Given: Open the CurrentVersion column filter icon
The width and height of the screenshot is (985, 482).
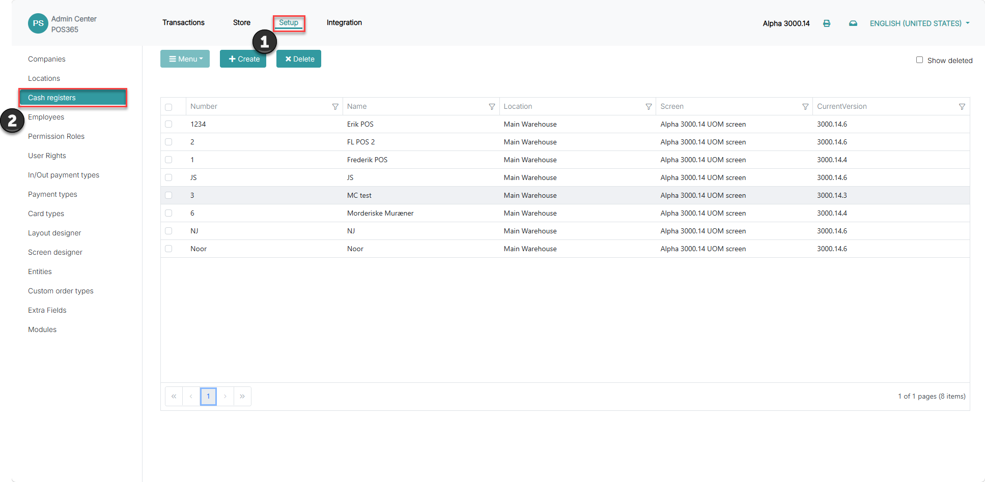Looking at the screenshot, I should click(962, 107).
